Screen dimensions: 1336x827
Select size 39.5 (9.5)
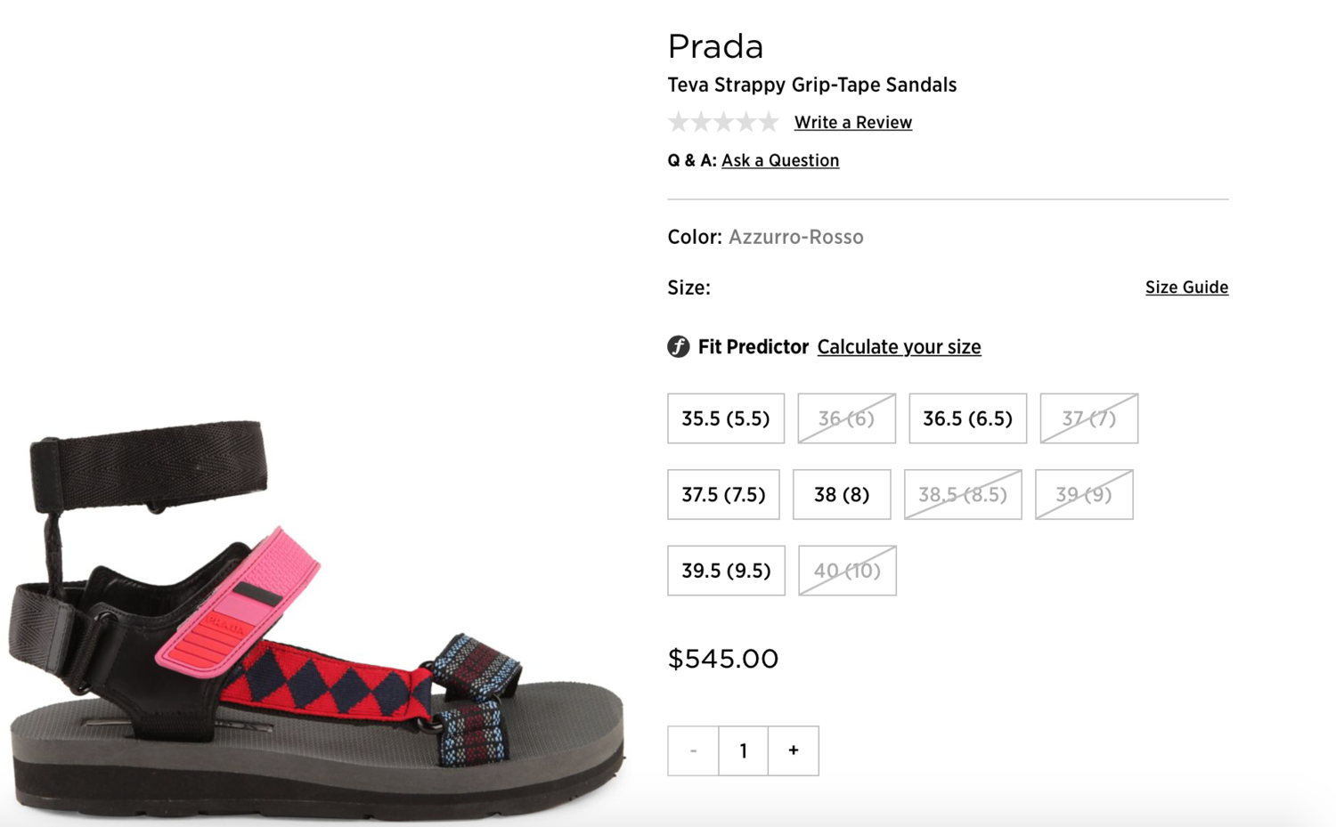[726, 571]
